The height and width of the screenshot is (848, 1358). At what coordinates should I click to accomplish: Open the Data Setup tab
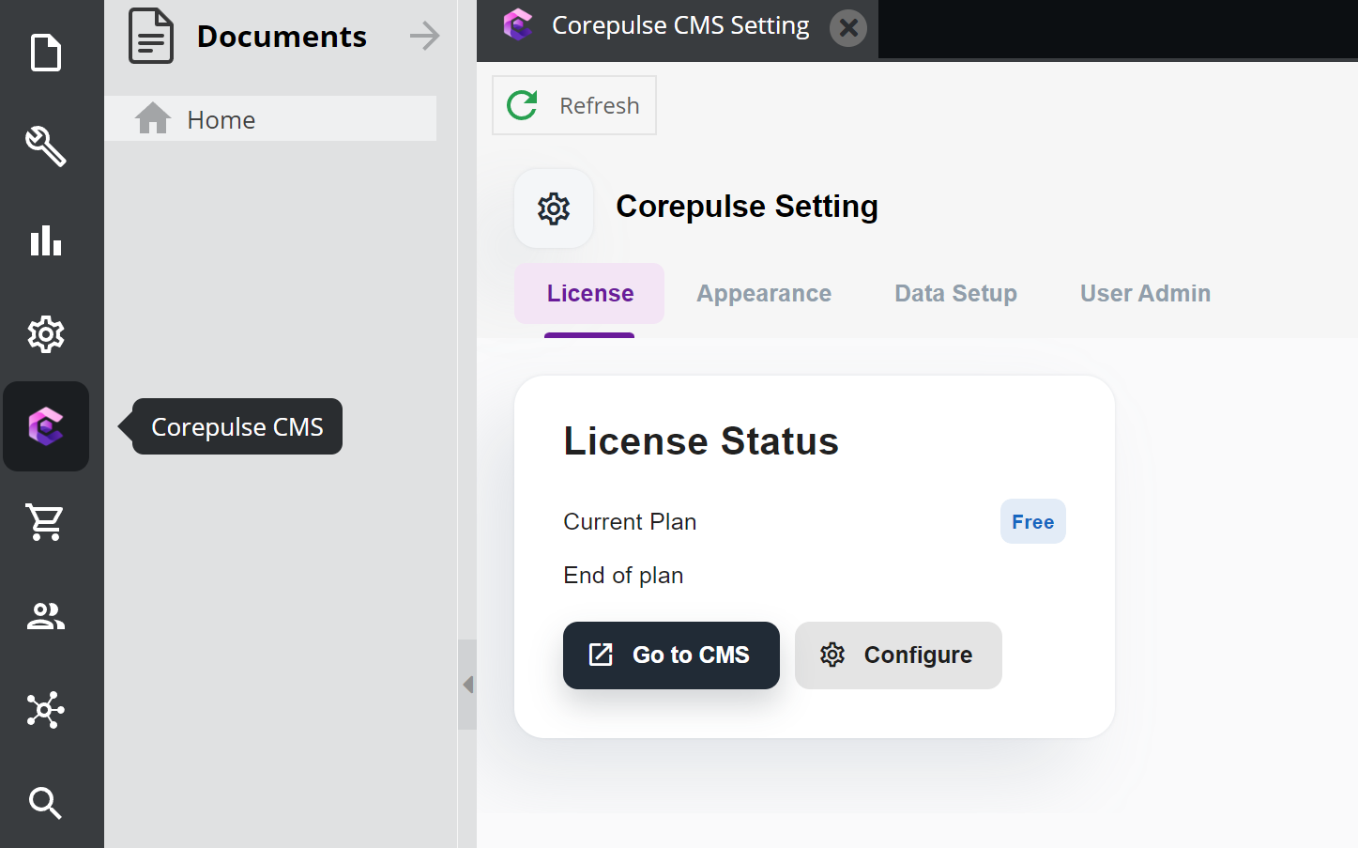955,293
